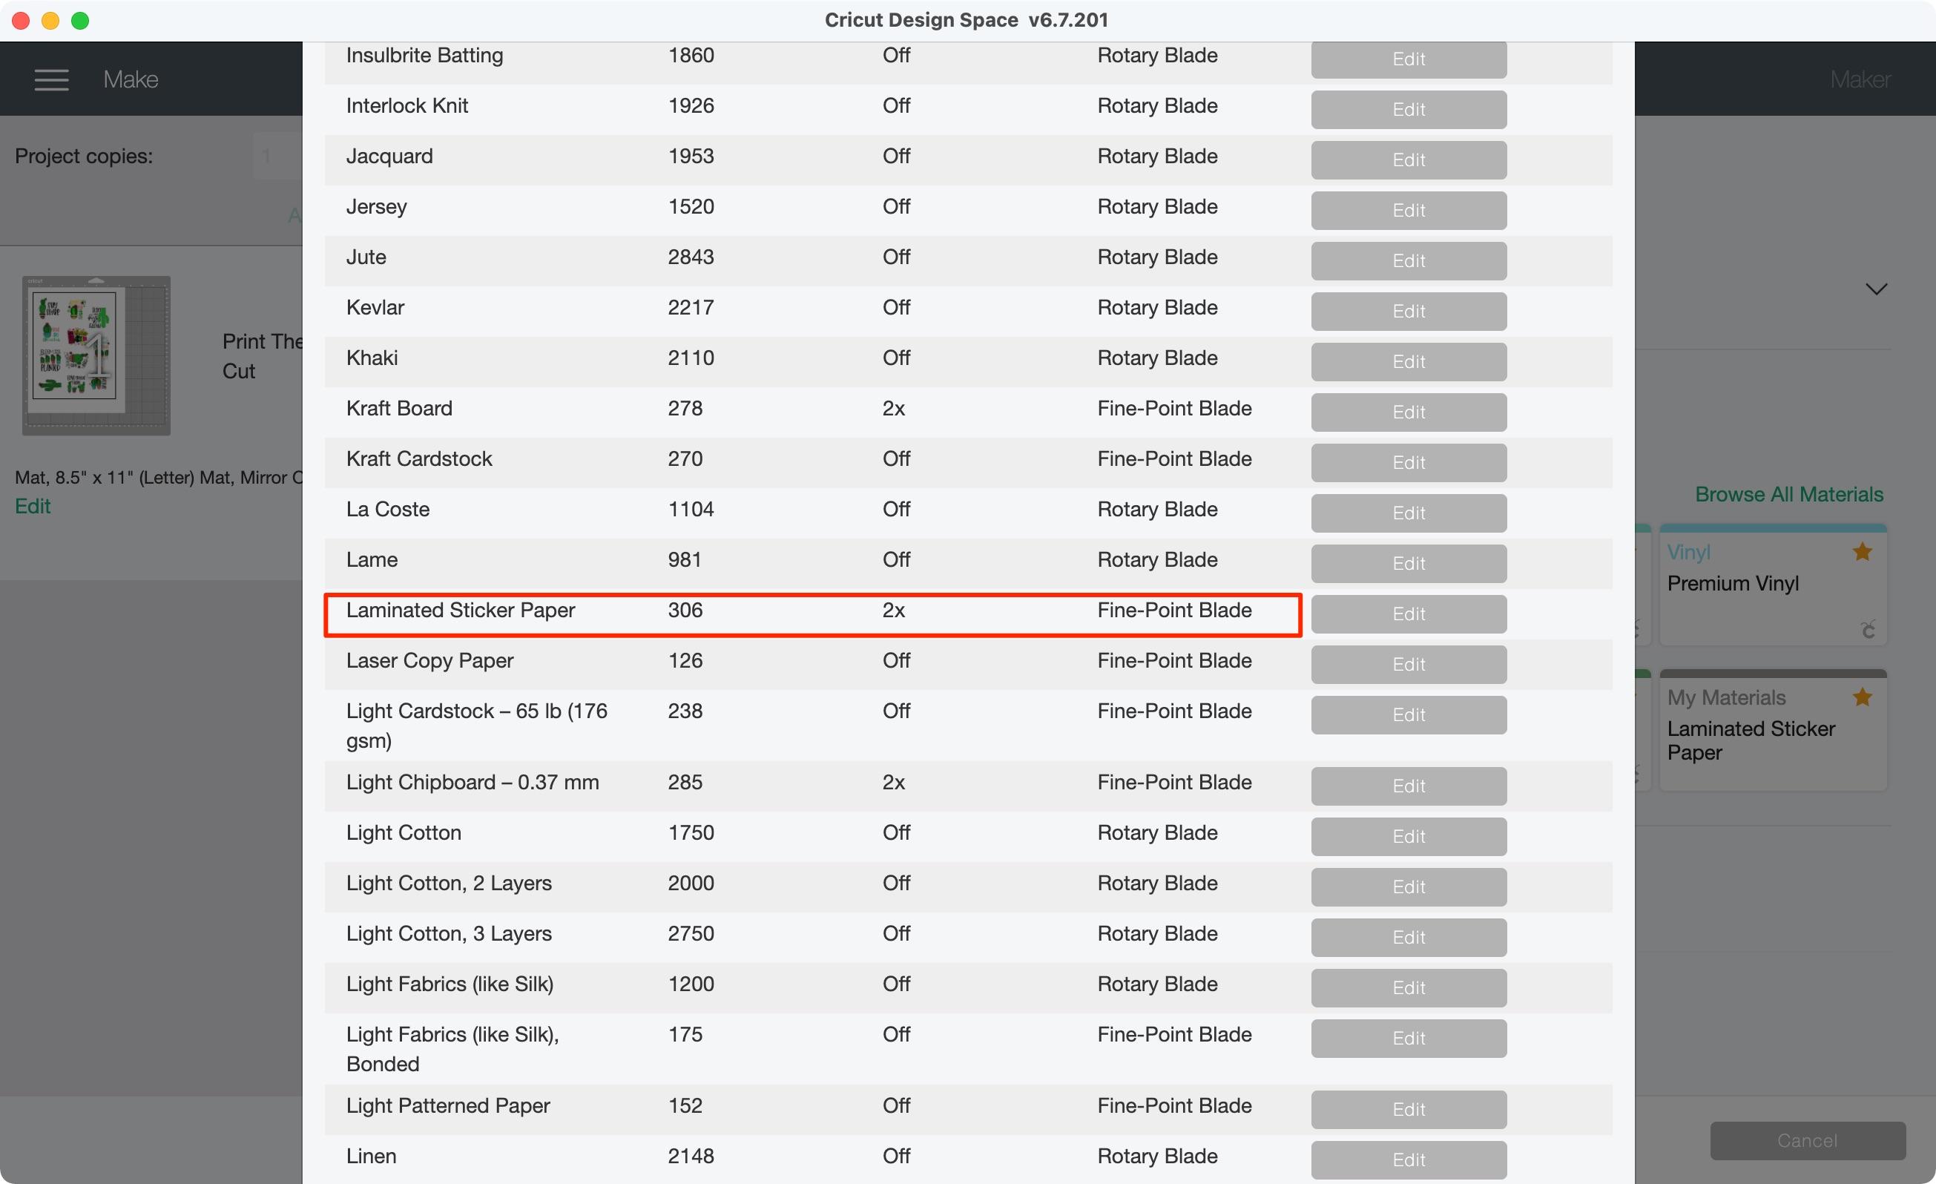
Task: Click Edit for Insulbrite Batting
Action: (1409, 59)
